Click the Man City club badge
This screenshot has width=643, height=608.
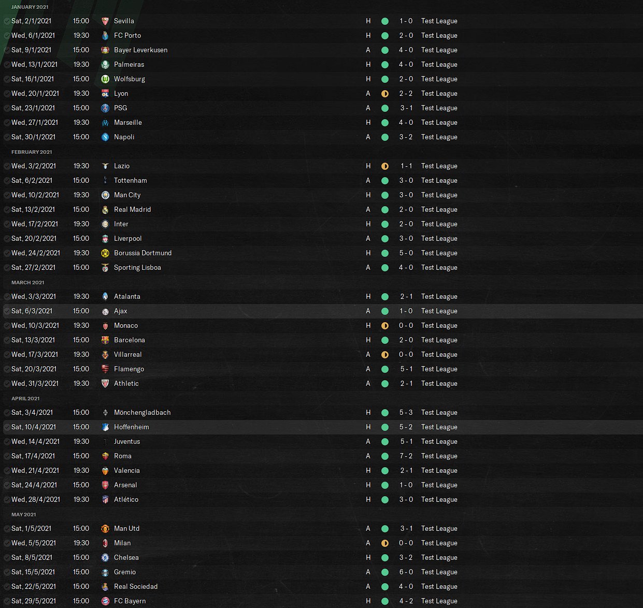(105, 195)
